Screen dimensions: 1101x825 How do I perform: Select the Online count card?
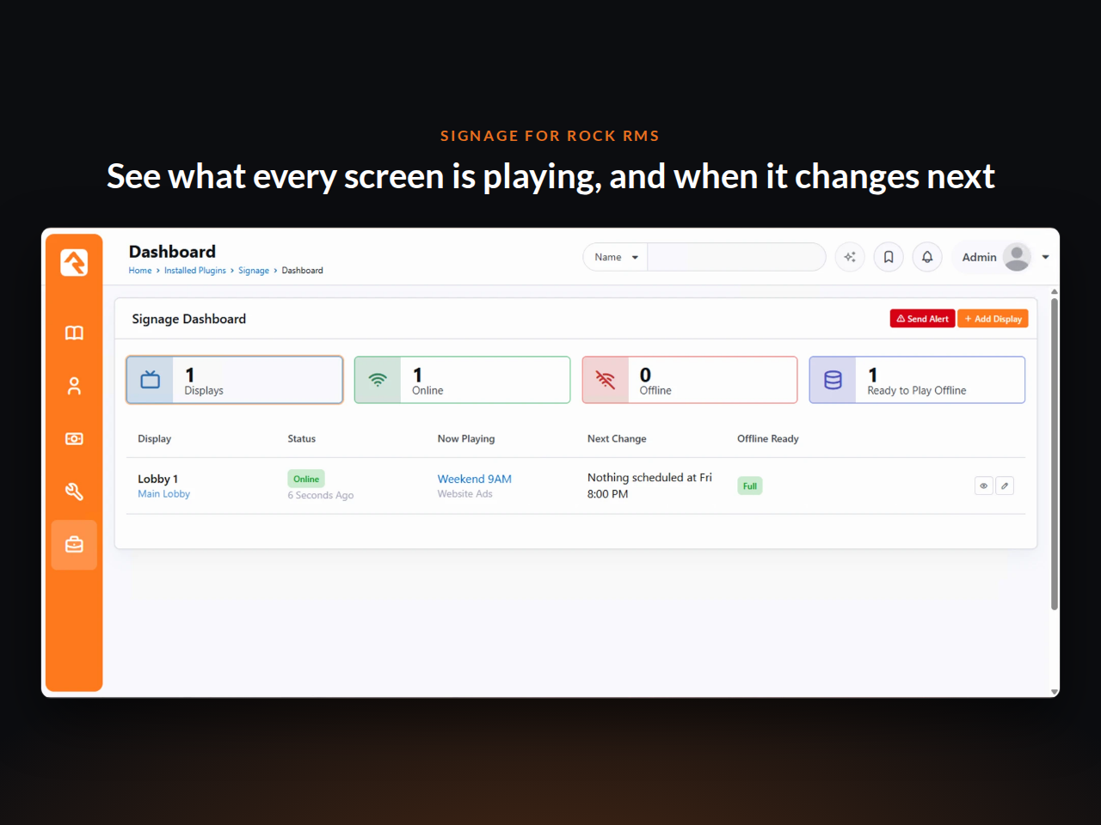click(x=462, y=380)
